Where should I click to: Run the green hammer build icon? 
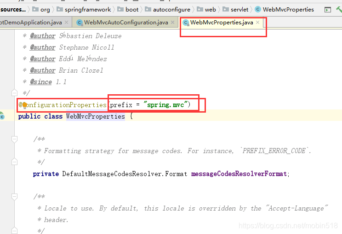point(339,10)
